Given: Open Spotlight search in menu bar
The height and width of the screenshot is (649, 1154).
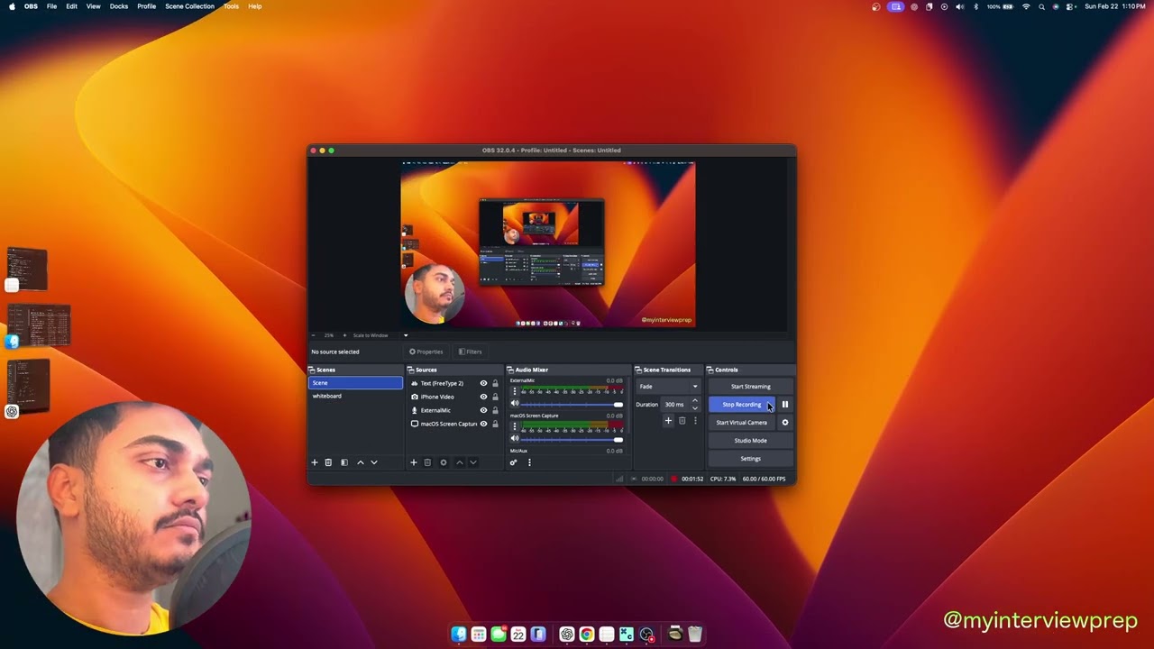Looking at the screenshot, I should pyautogui.click(x=1041, y=6).
